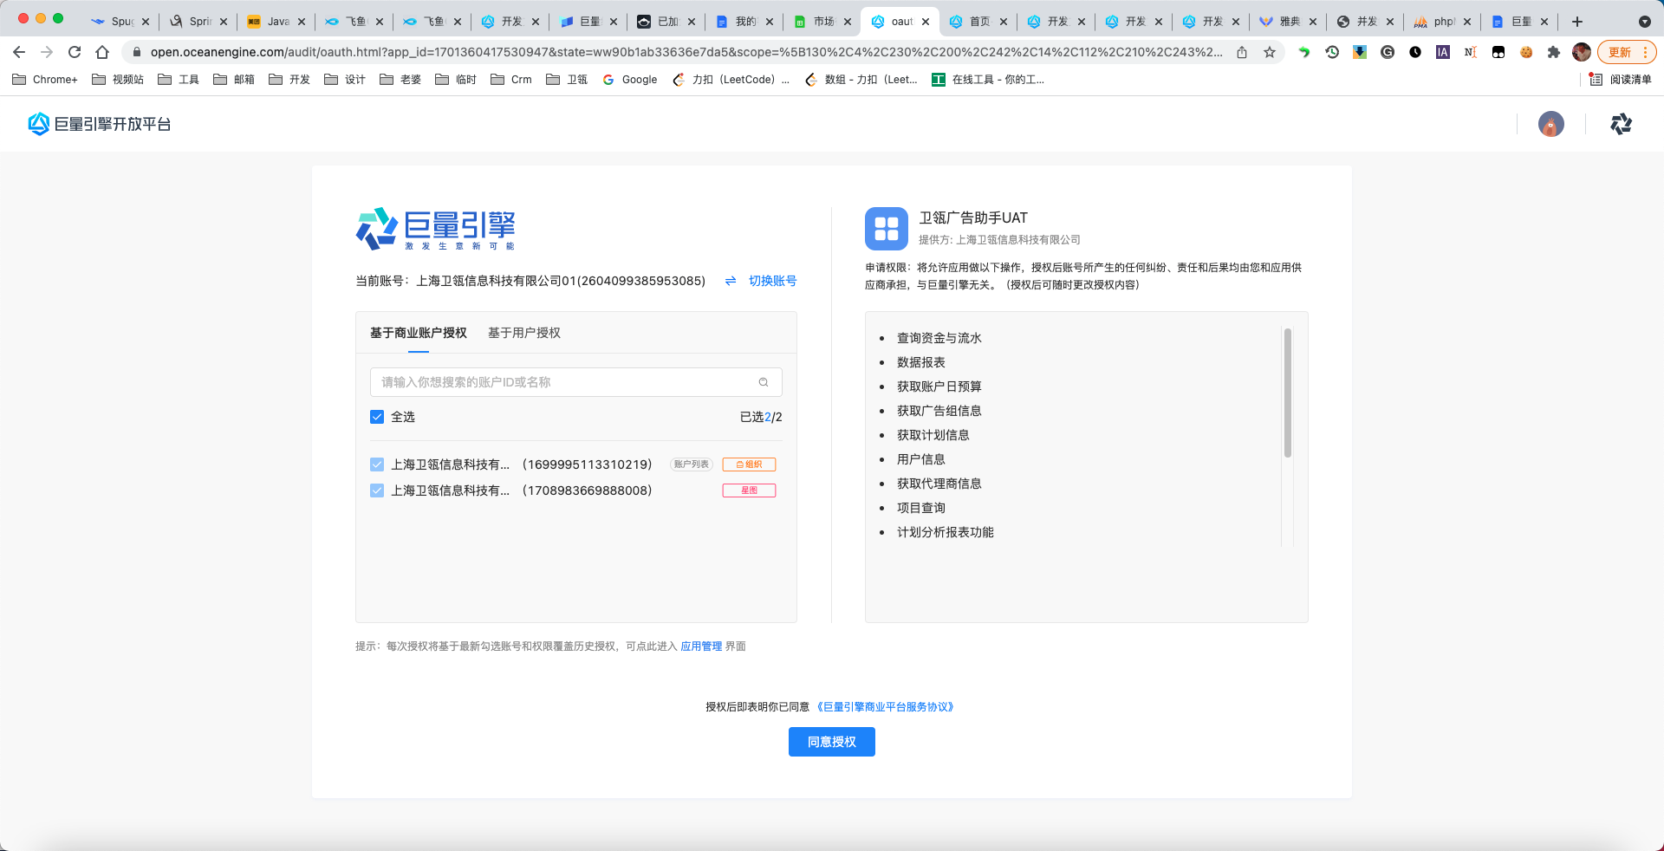Click the browser back arrow
The height and width of the screenshot is (851, 1664).
[x=19, y=52]
